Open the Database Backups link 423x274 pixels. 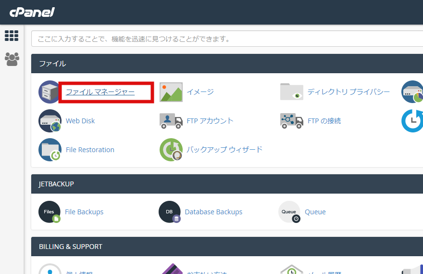pos(213,212)
